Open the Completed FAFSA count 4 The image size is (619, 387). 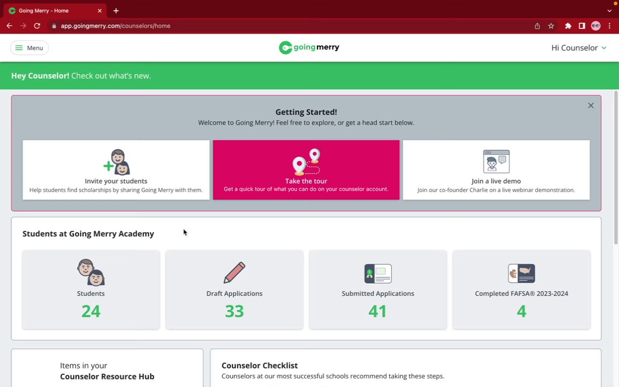522,311
